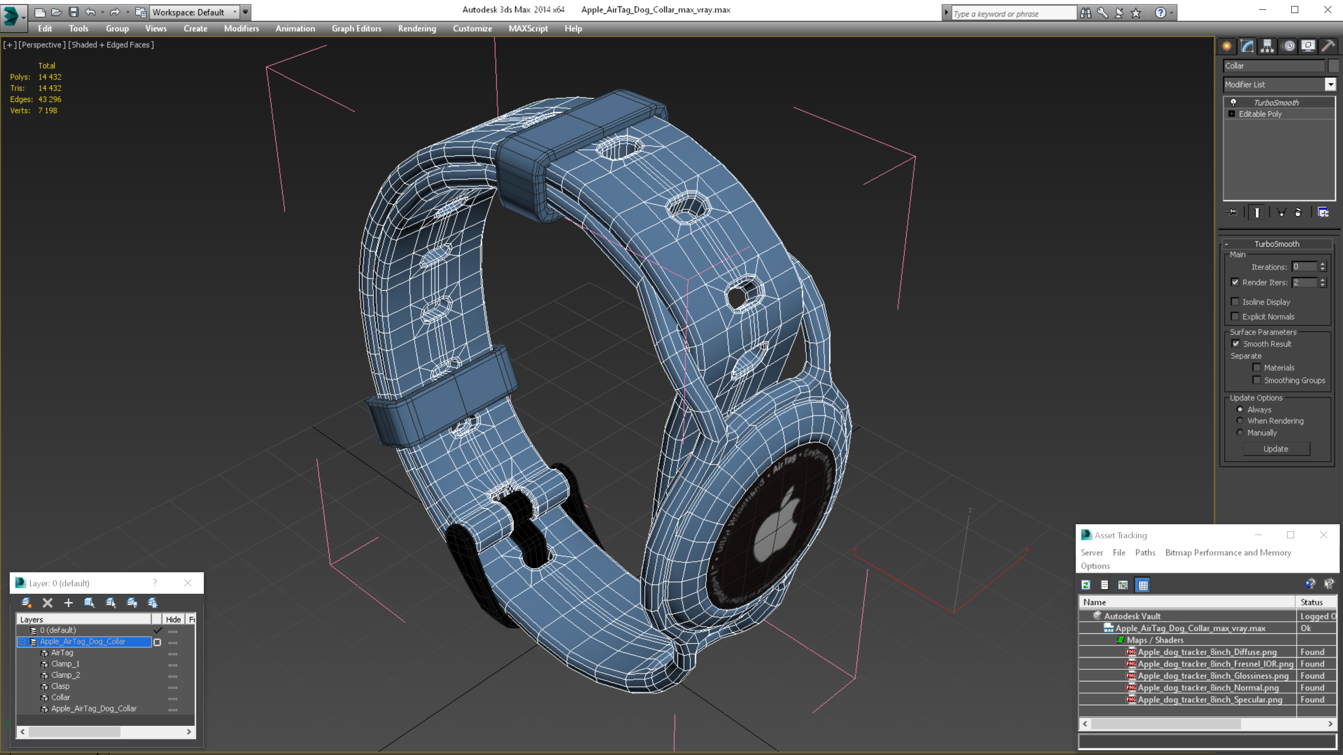The width and height of the screenshot is (1343, 755).
Task: Click Create New Layer icon in Layer window
Action: coord(26,603)
